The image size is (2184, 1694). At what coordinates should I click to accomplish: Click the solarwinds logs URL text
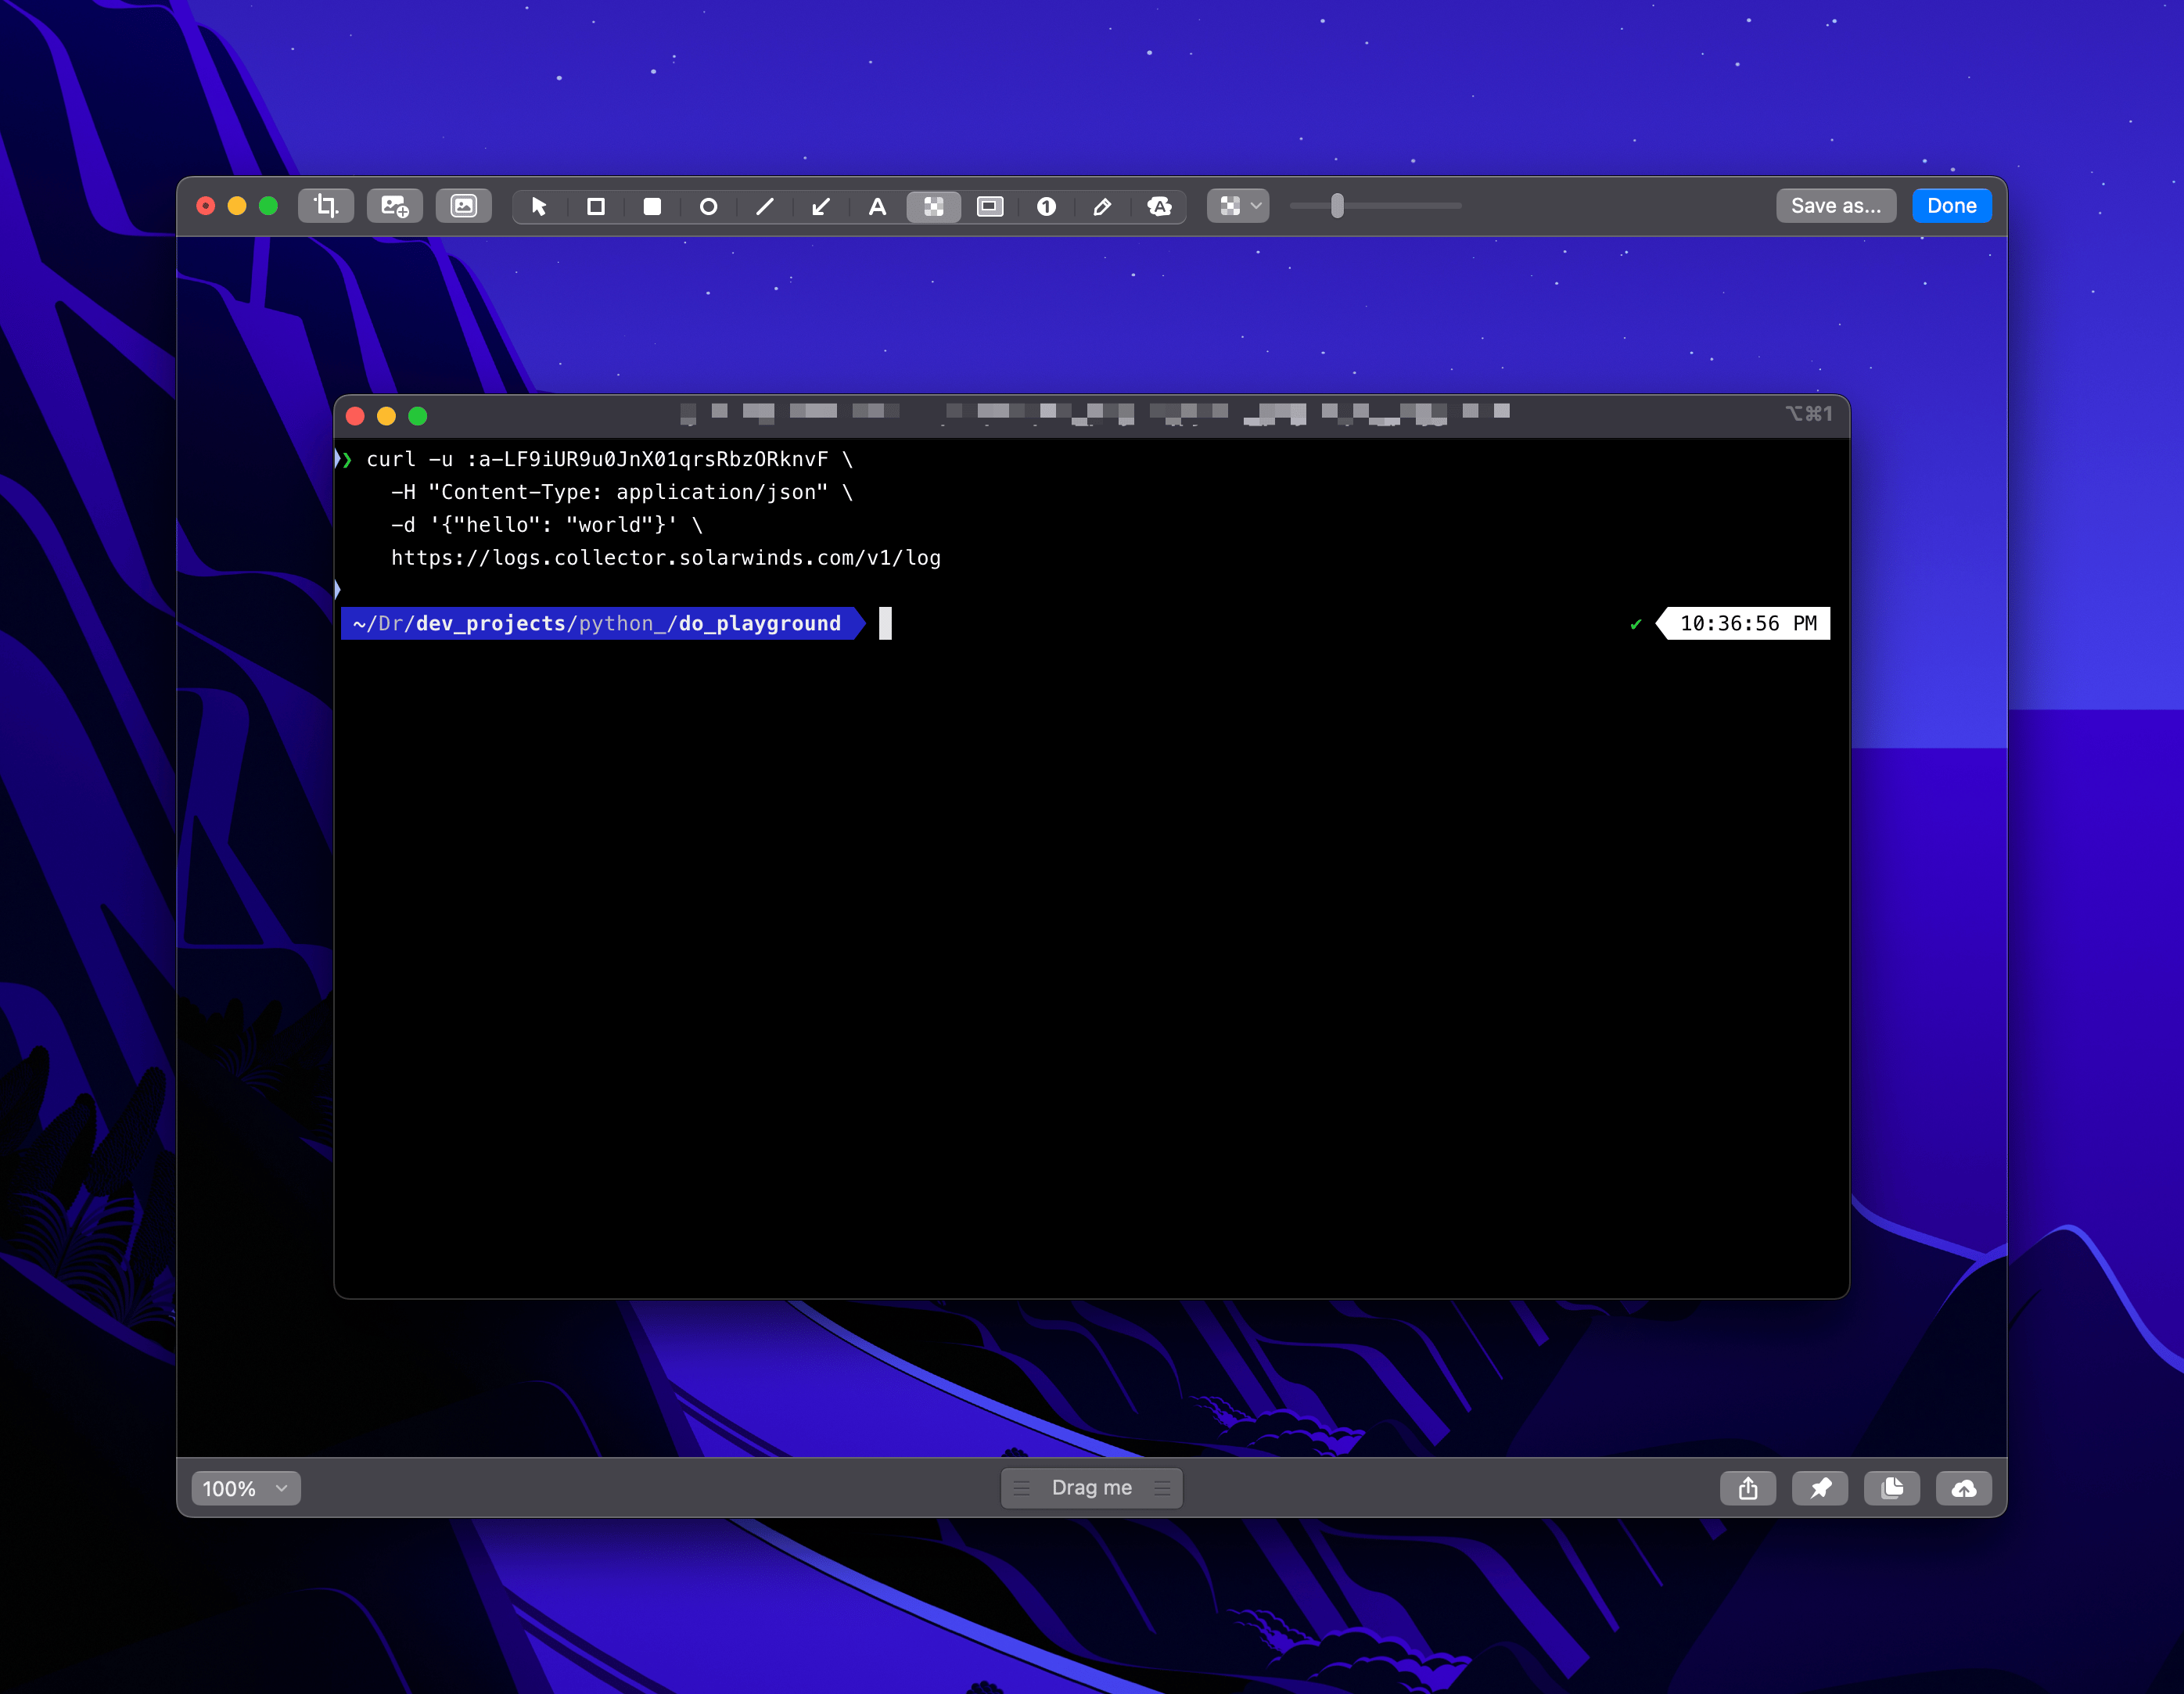666,558
